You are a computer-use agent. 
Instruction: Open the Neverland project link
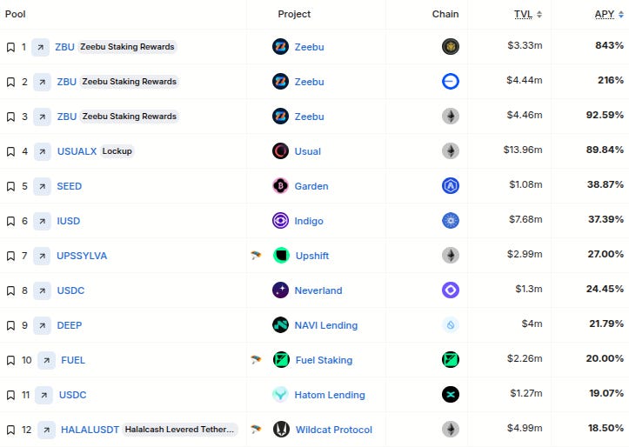(318, 290)
